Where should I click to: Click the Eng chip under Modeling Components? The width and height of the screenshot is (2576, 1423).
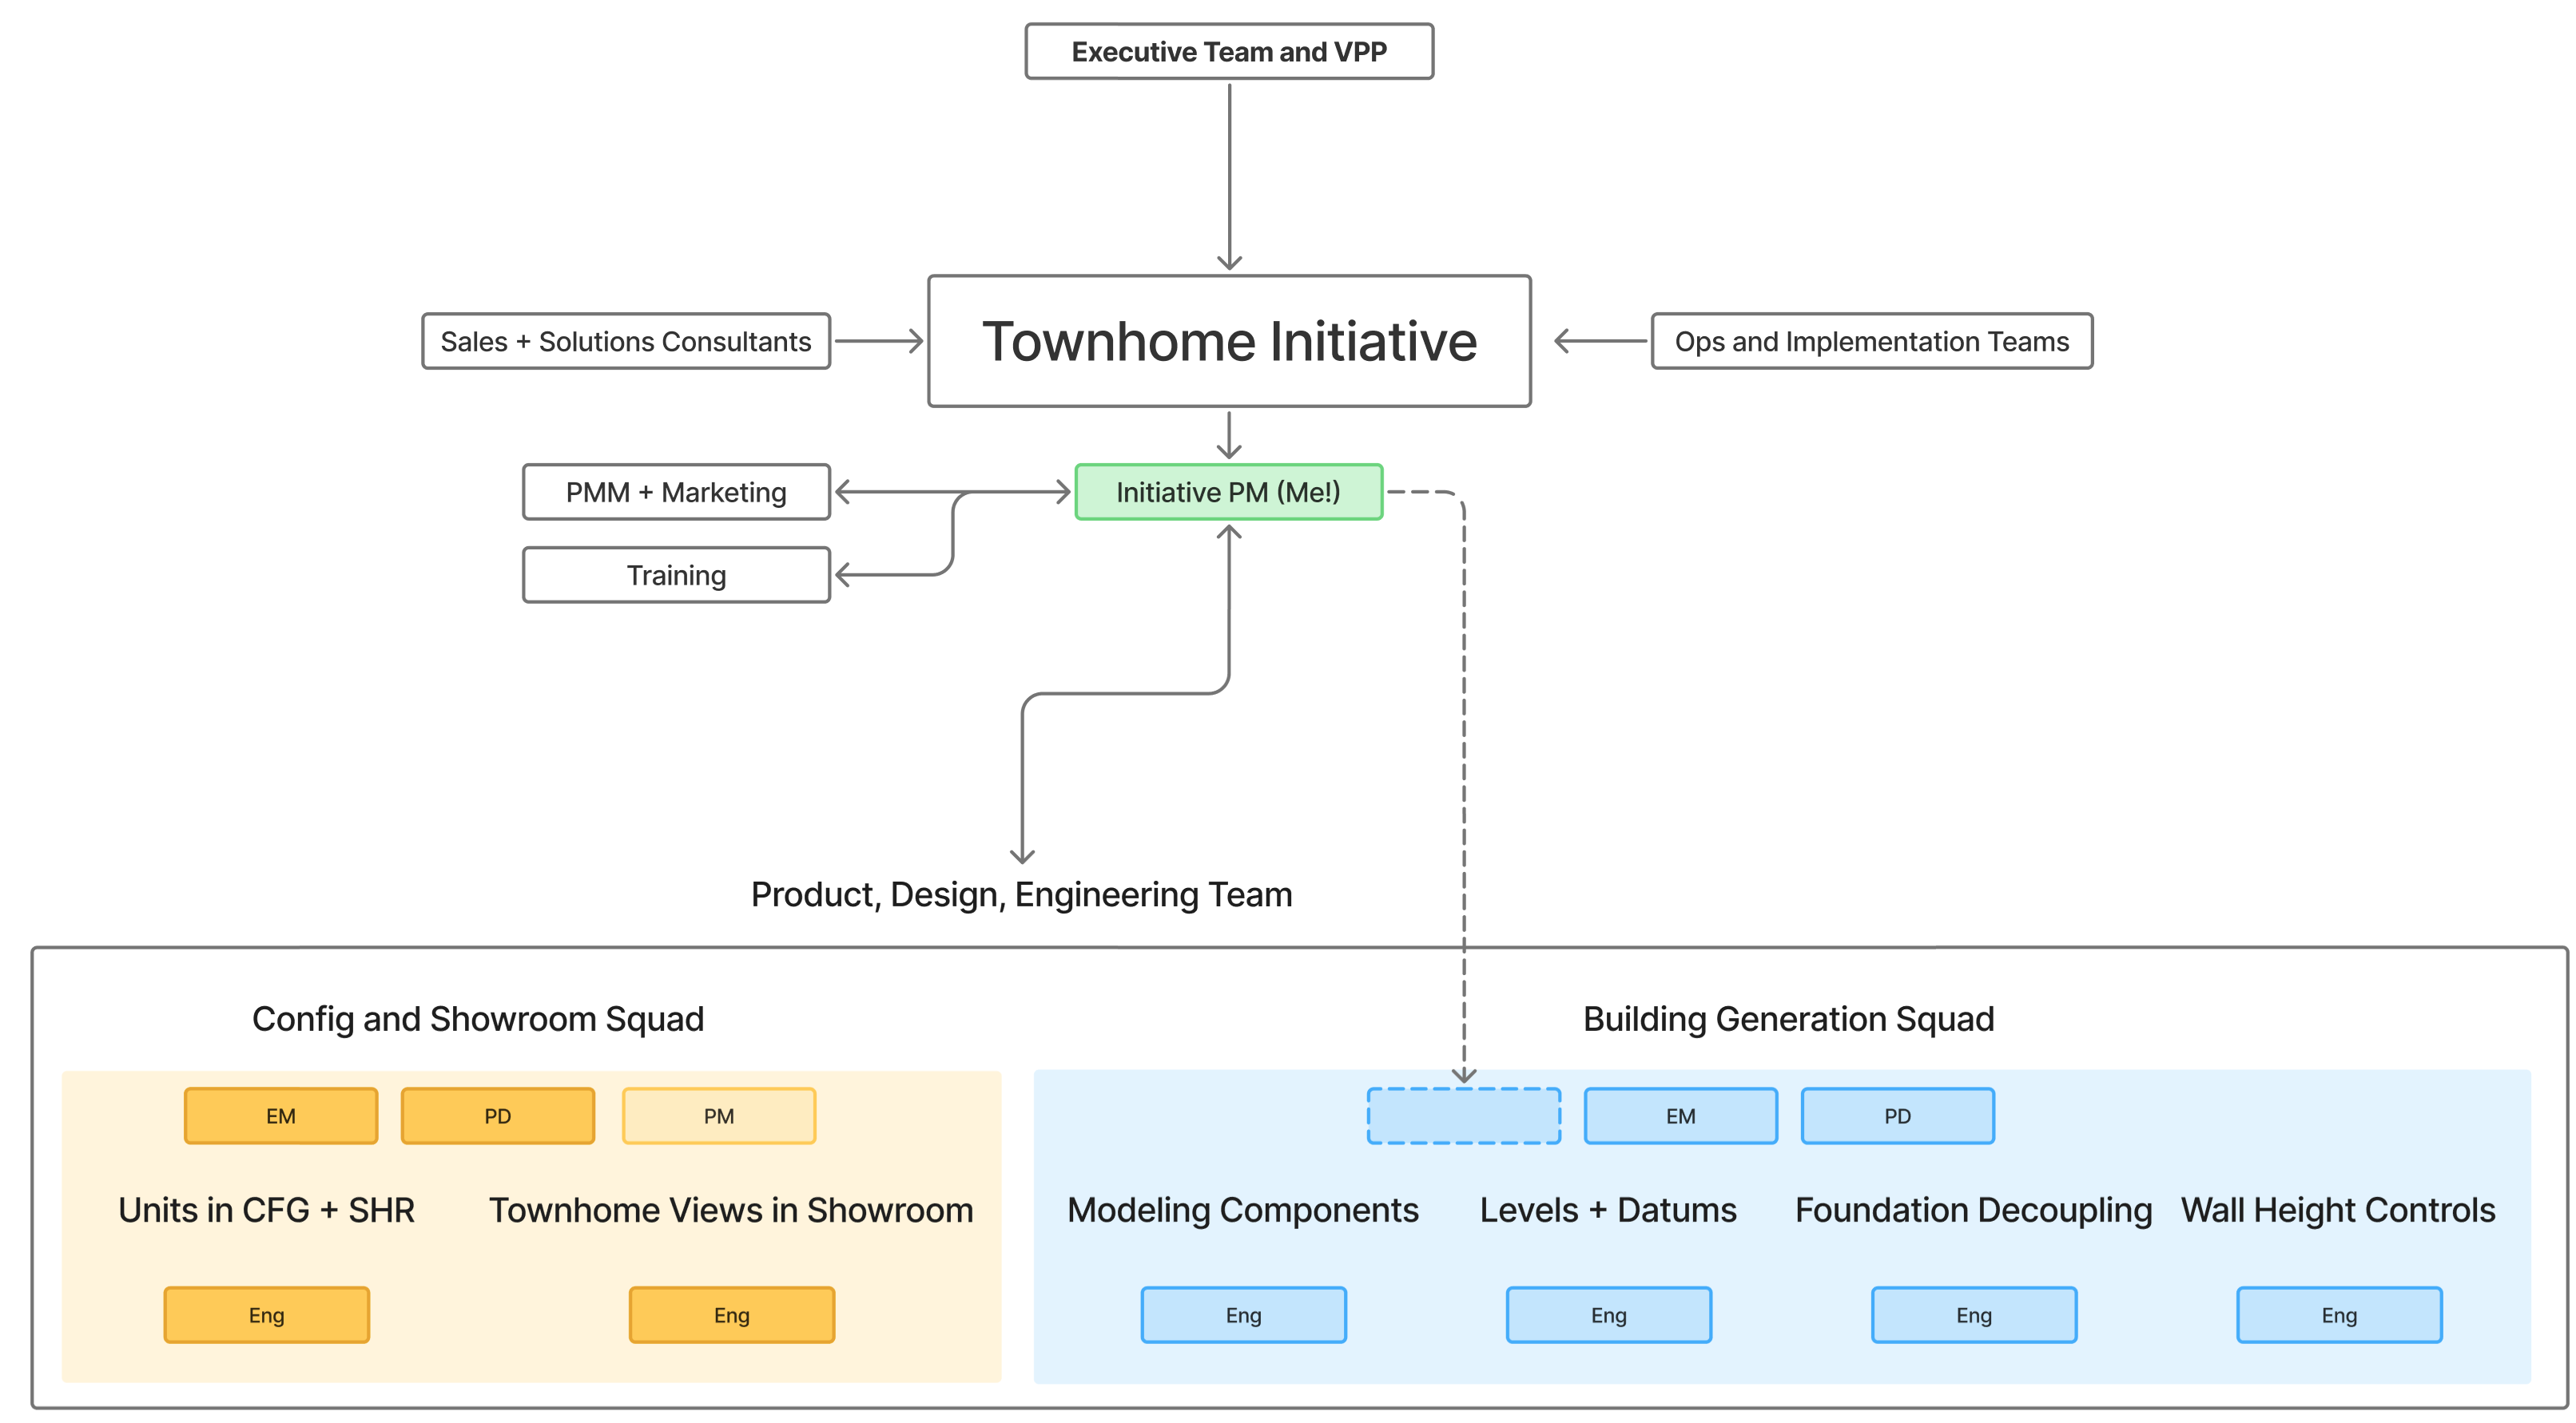click(1243, 1315)
